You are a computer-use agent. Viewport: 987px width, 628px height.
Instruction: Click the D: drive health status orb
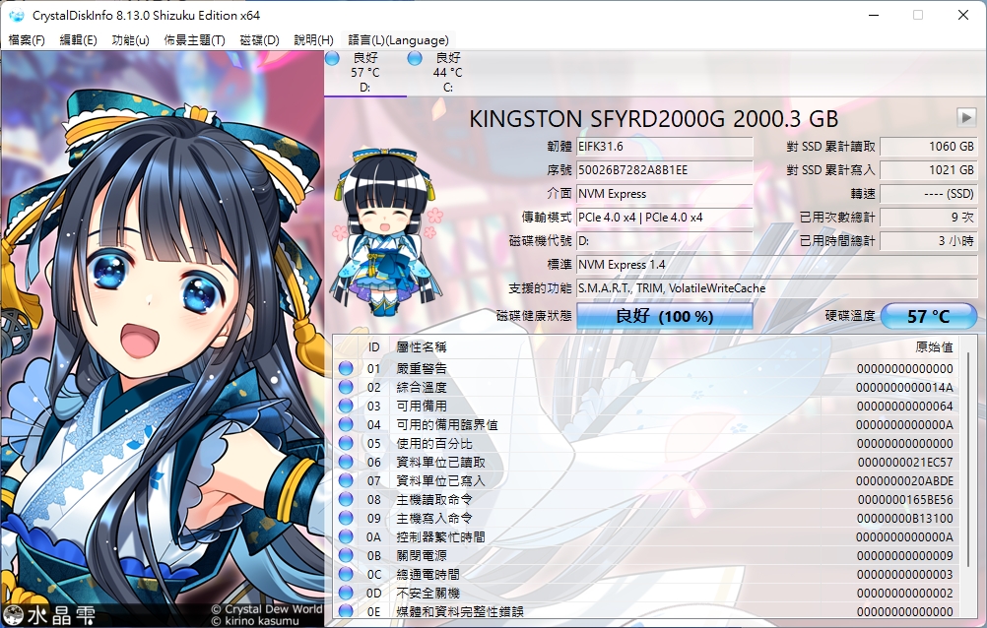pyautogui.click(x=332, y=58)
